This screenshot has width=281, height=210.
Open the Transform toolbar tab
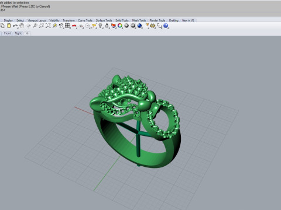(68, 20)
